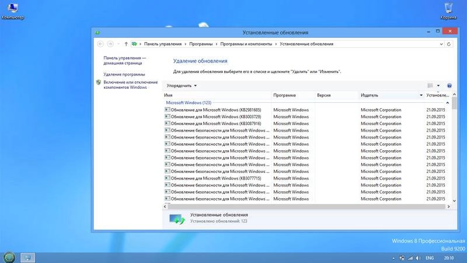Open the help question mark icon
The height and width of the screenshot is (263, 467).
pyautogui.click(x=449, y=86)
